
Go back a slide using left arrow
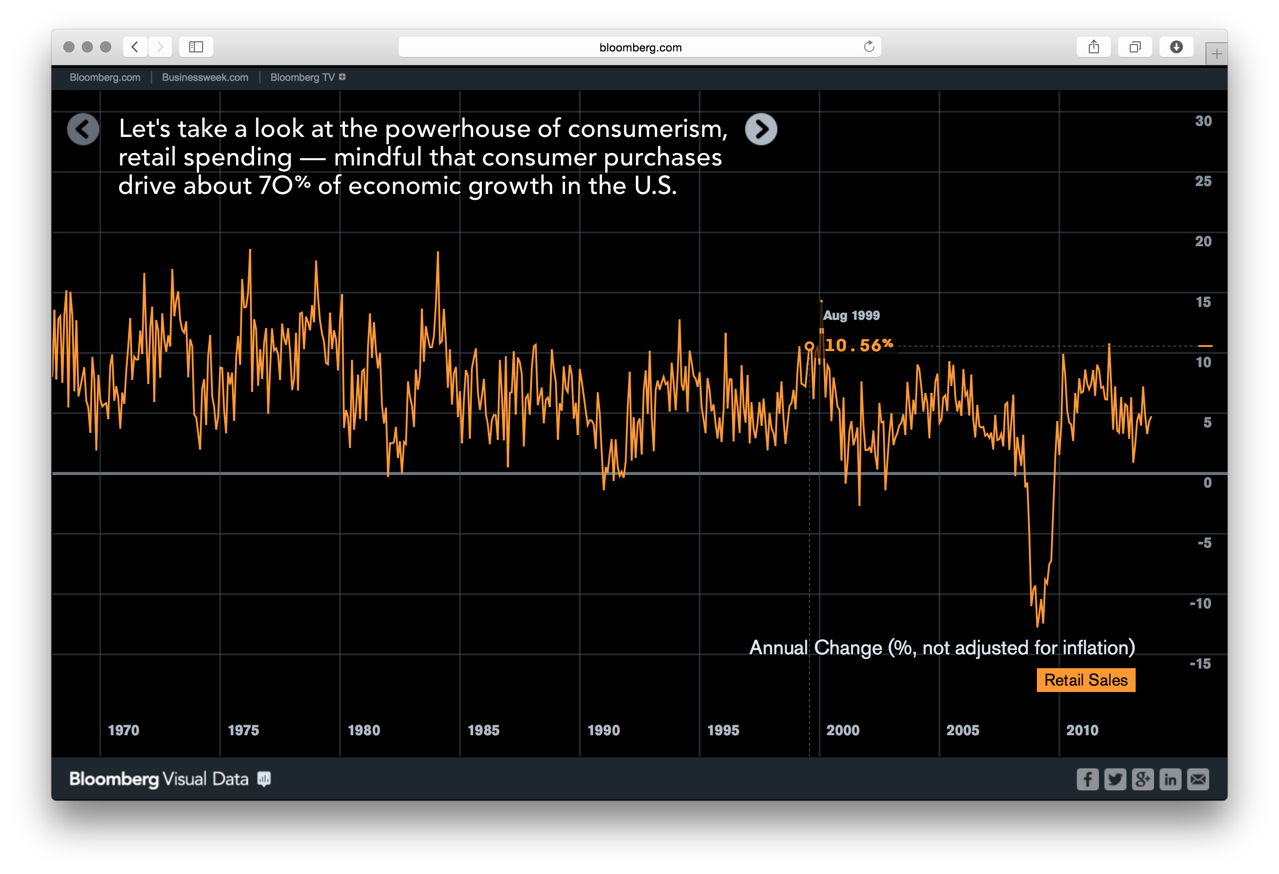83,129
